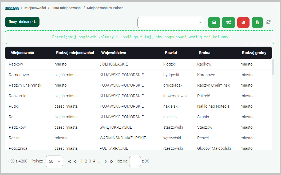Open the BaseApp breadcrumb link
This screenshot has height=175, width=281.
coord(12,8)
